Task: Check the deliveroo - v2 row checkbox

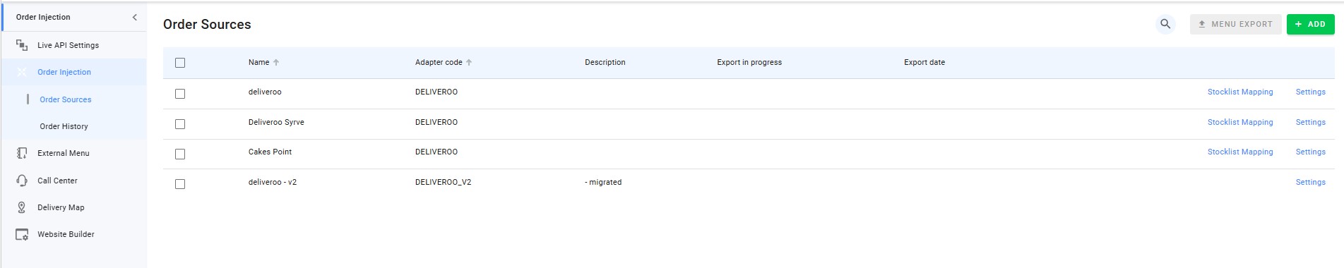Action: coord(180,184)
